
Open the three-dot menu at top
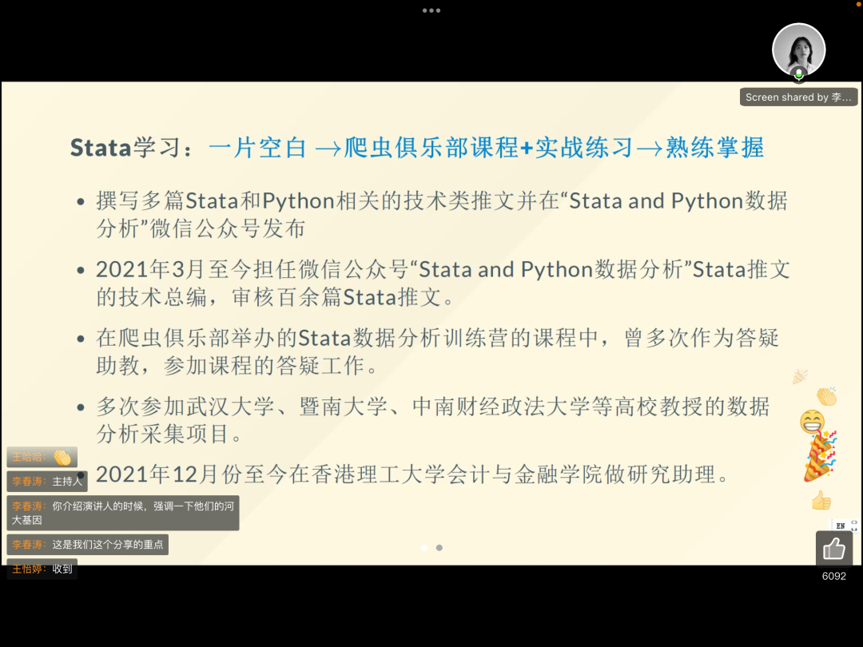click(x=431, y=10)
